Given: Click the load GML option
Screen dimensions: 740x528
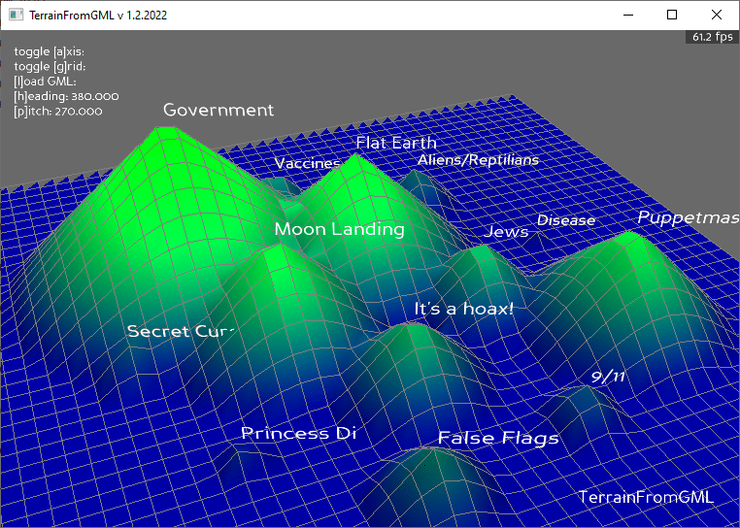Looking at the screenshot, I should (x=45, y=82).
